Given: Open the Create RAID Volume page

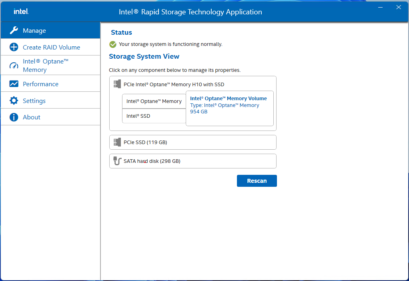Looking at the screenshot, I should [51, 47].
